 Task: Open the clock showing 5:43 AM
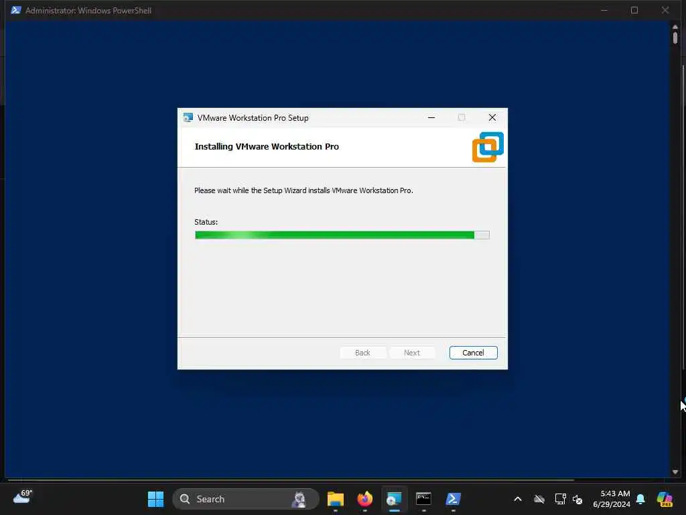tap(612, 499)
